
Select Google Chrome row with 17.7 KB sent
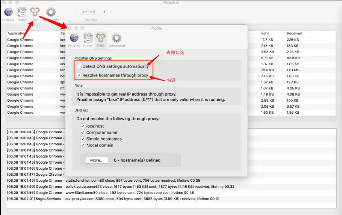pos(171,40)
